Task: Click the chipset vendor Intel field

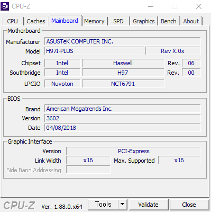Action: point(62,63)
